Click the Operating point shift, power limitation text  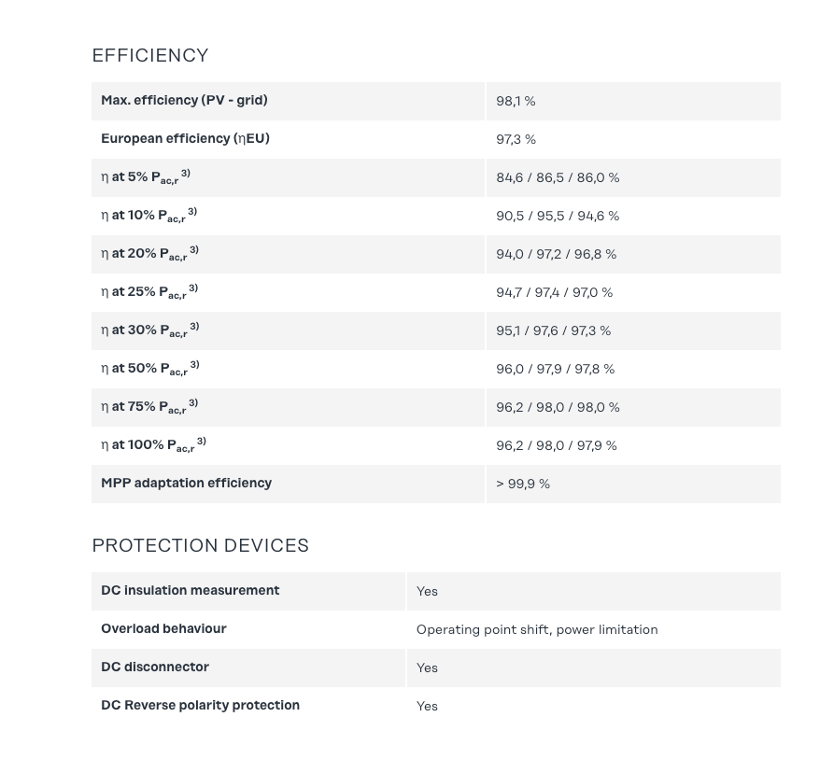(537, 629)
